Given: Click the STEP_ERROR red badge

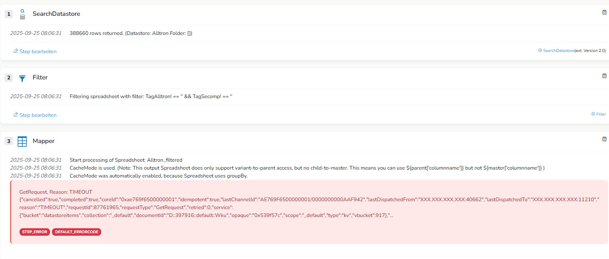Looking at the screenshot, I should [x=35, y=232].
